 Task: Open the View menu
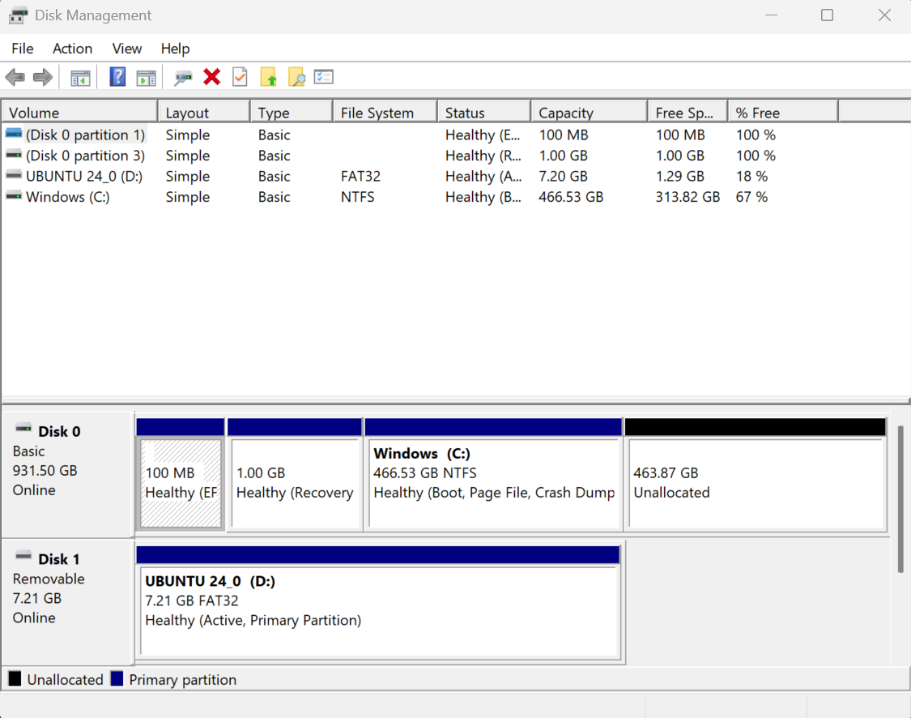tap(126, 49)
